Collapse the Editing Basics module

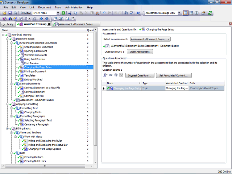7,129
